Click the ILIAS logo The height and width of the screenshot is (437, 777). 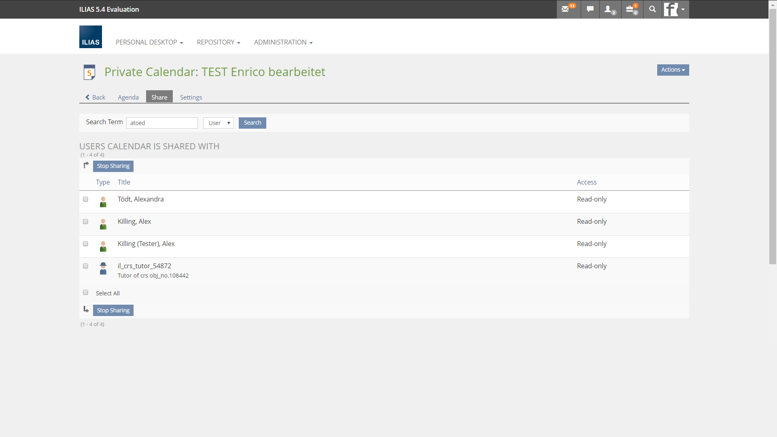[91, 37]
